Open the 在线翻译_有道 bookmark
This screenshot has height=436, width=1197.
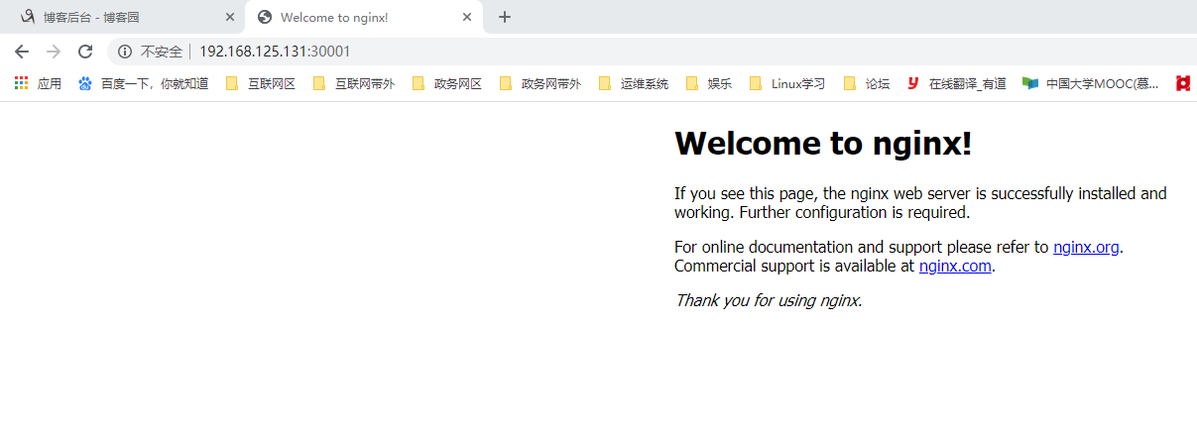[x=956, y=84]
